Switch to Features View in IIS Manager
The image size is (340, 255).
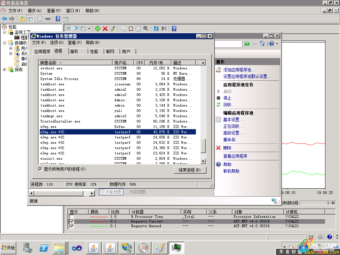[x=111, y=192]
